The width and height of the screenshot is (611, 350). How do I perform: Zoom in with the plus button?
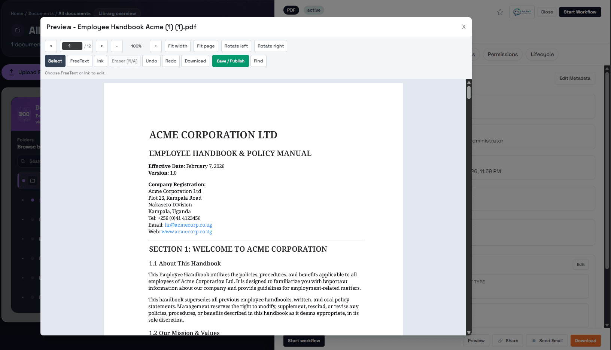(x=156, y=46)
